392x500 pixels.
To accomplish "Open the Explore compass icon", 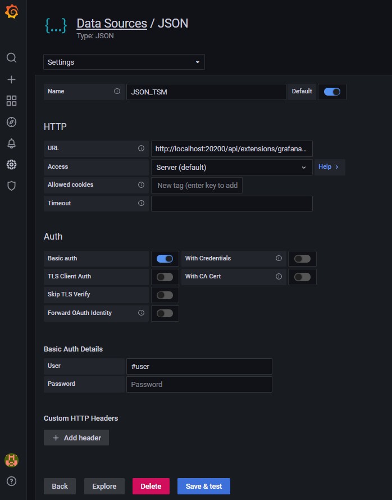I will pos(11,122).
